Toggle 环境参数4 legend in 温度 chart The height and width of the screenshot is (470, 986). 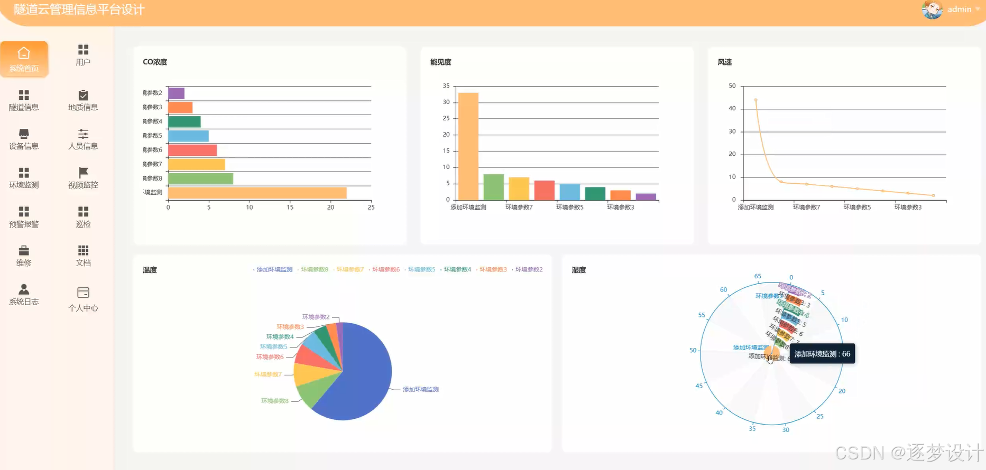pos(456,269)
